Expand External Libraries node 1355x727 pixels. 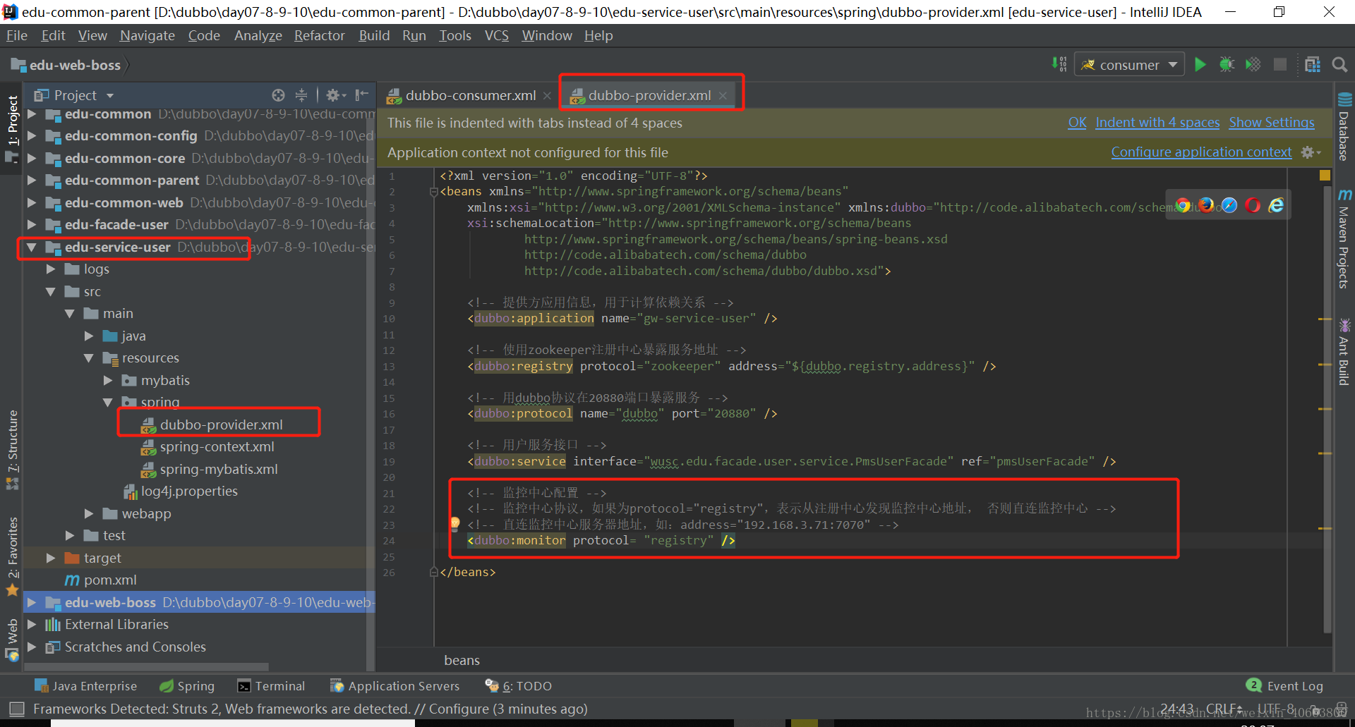click(x=32, y=624)
